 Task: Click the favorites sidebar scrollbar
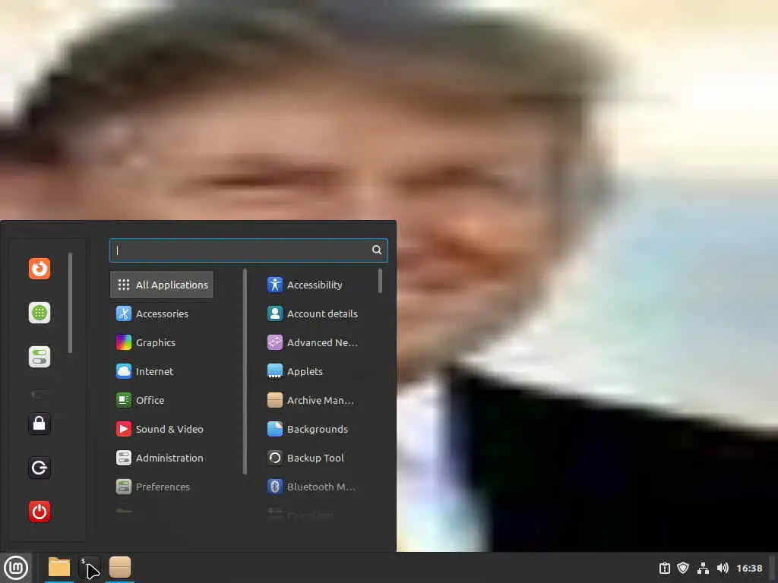(x=71, y=303)
